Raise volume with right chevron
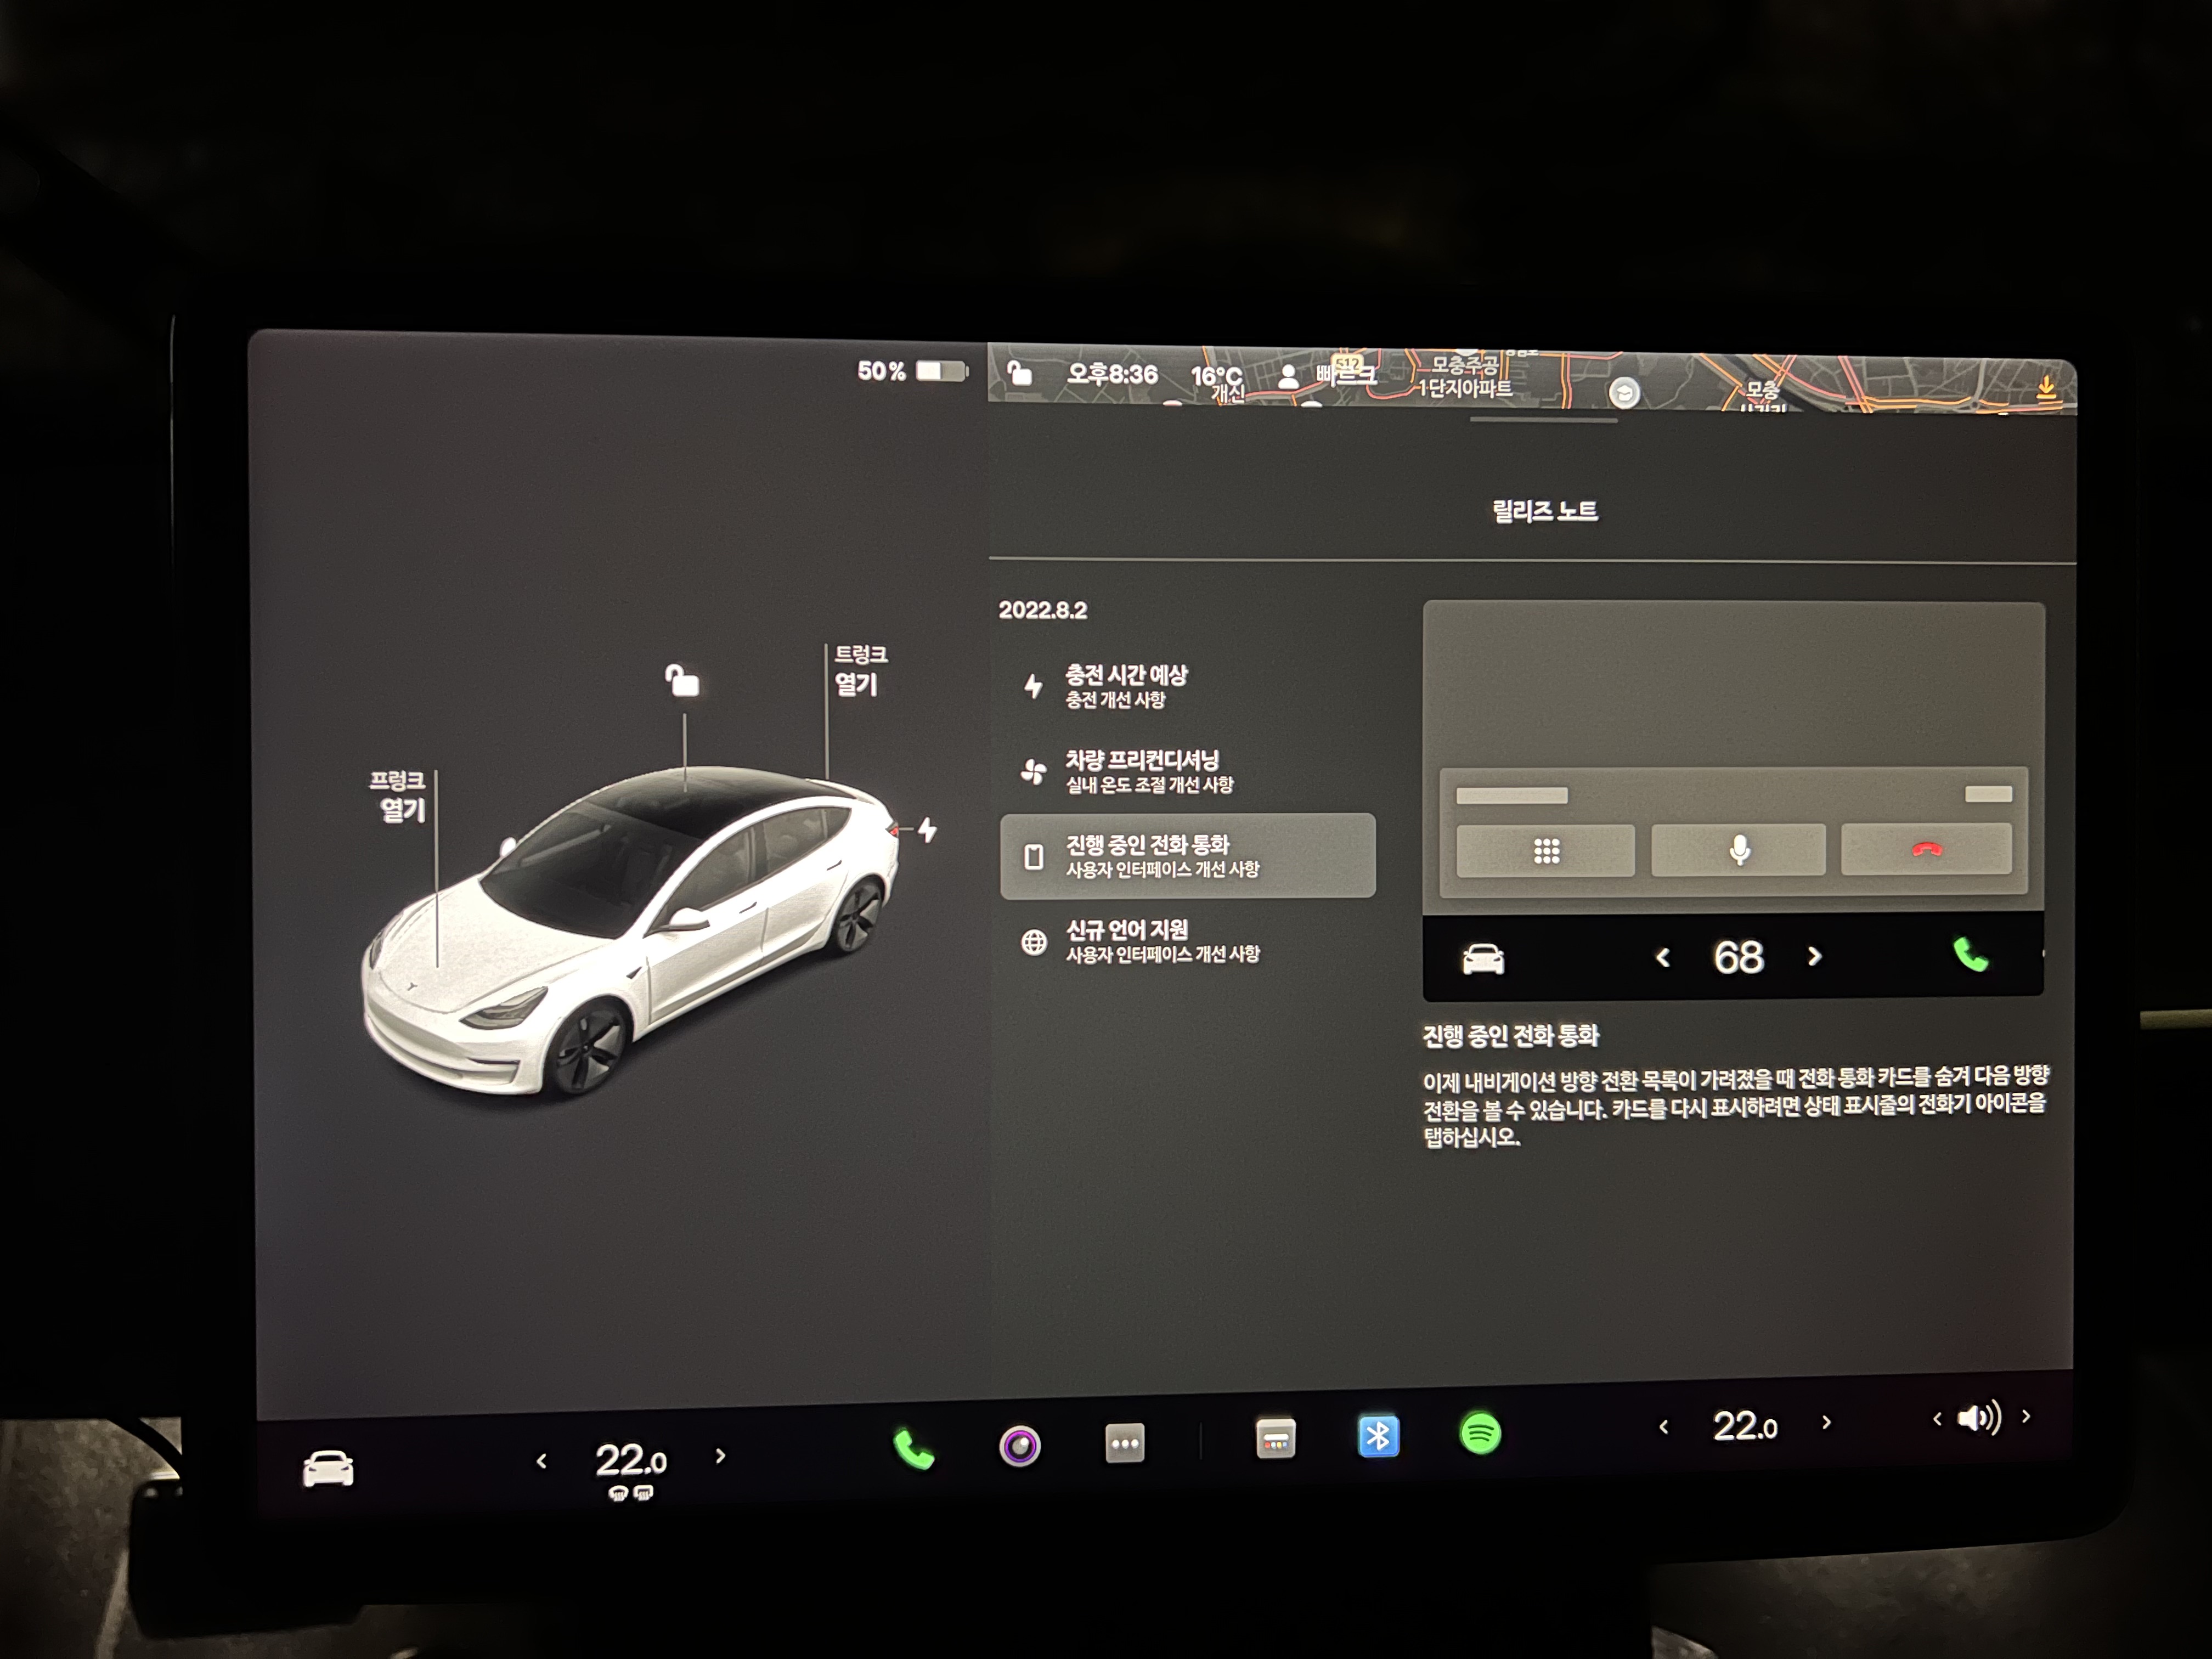 click(x=2027, y=1416)
